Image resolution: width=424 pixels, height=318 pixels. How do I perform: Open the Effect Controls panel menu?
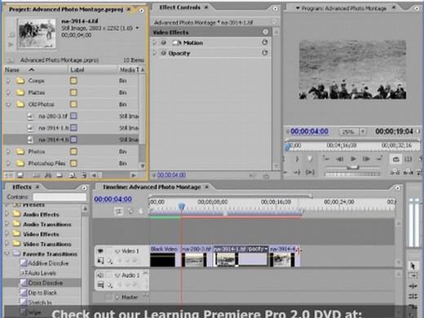pos(275,9)
